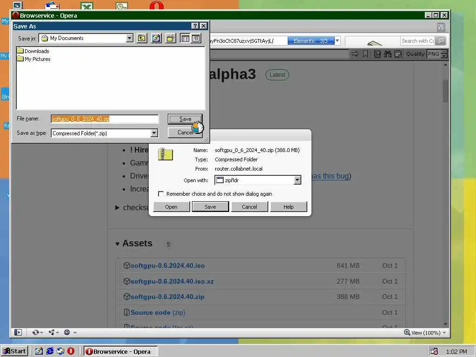Image resolution: width=476 pixels, height=357 pixels.
Task: Open the Windows Start menu
Action: tap(14, 351)
